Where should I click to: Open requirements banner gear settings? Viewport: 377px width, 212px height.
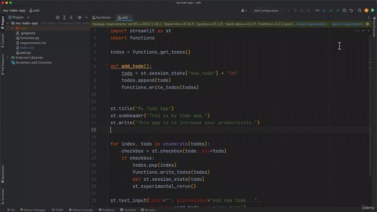coord(368,24)
